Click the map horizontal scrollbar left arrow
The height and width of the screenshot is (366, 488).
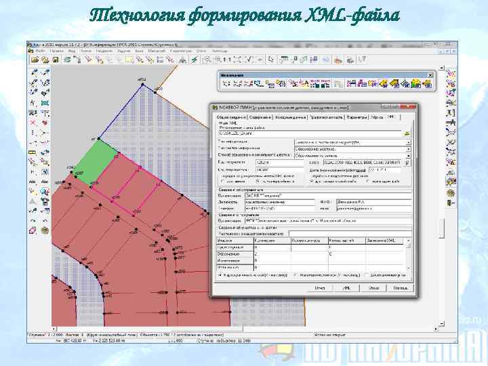(54, 328)
